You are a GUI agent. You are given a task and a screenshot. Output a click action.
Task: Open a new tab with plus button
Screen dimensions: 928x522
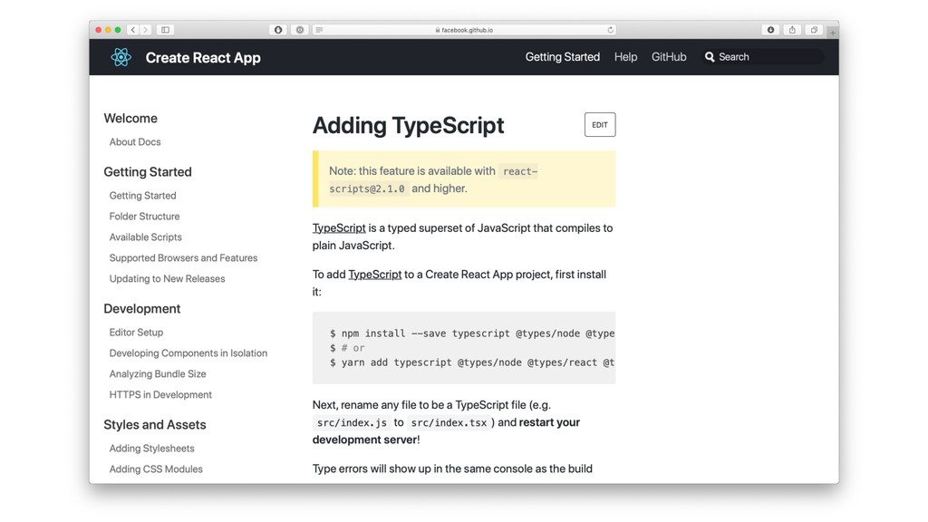832,33
